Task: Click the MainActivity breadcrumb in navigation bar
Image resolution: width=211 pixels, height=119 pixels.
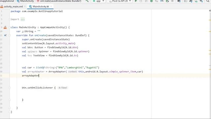Action: [x=25, y=1]
